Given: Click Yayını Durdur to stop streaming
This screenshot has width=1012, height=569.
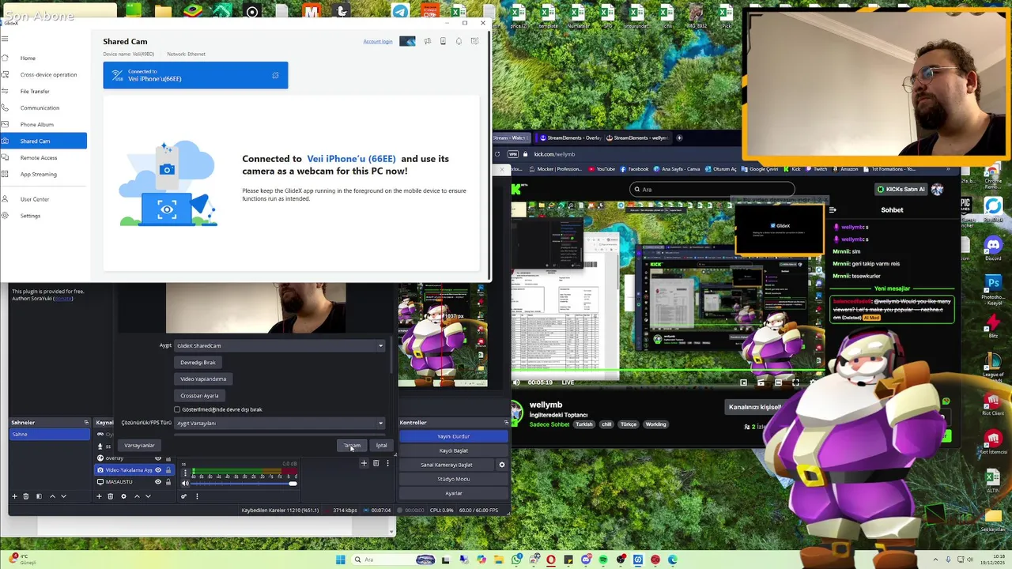Looking at the screenshot, I should pyautogui.click(x=454, y=436).
